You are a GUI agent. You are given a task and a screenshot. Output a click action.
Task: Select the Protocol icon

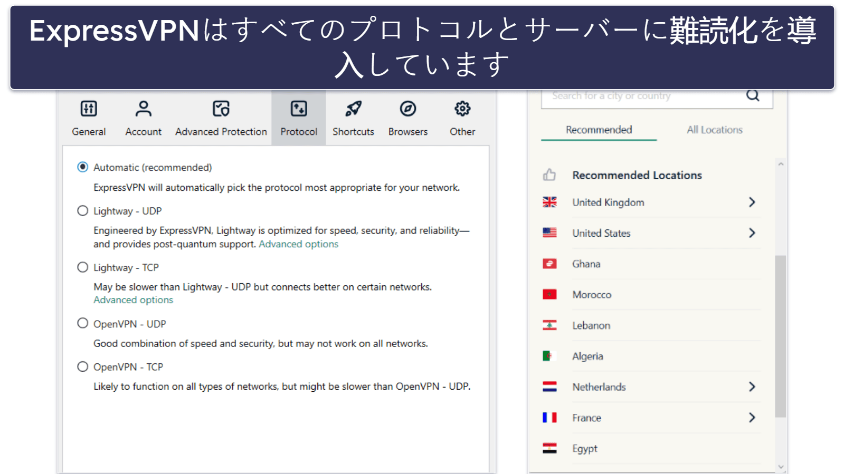pyautogui.click(x=299, y=109)
